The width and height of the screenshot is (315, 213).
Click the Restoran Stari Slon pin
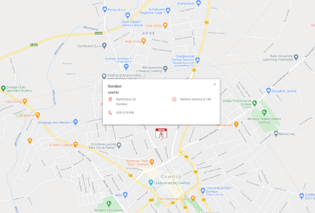pyautogui.click(x=152, y=162)
